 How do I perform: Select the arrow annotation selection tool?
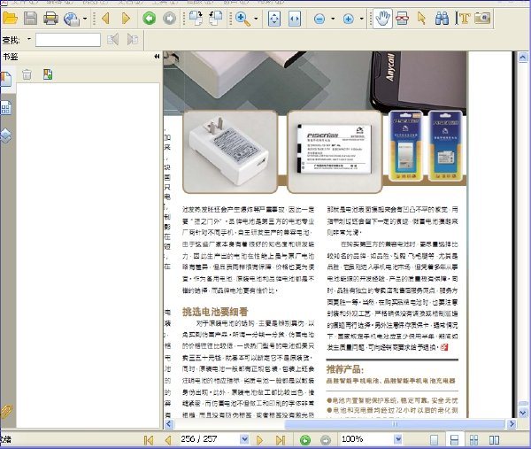point(421,19)
